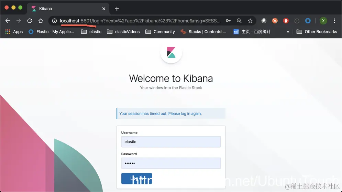This screenshot has height=192, width=342.
Task: Open Stacks | Contentst... bookmark
Action: 203,32
